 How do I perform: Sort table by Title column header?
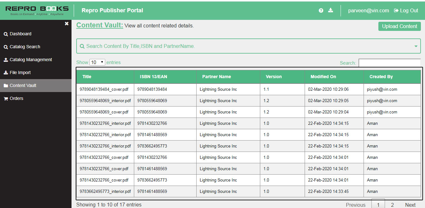87,77
